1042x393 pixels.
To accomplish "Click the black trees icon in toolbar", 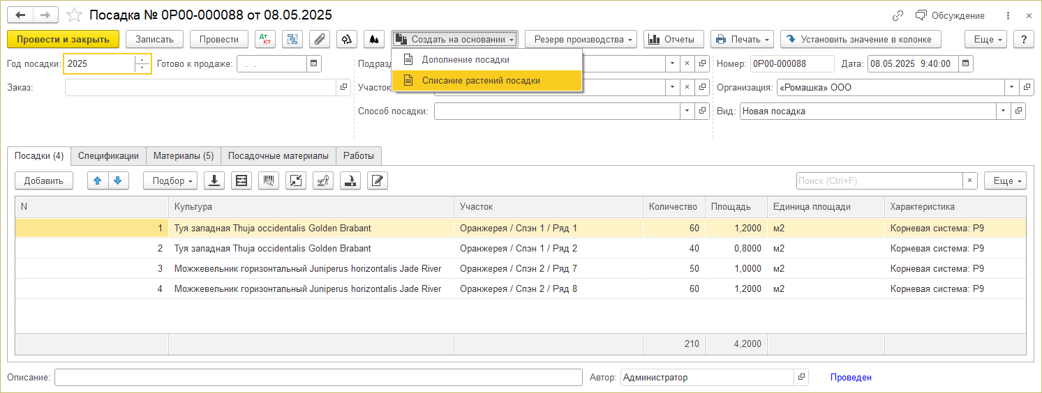I will click(374, 40).
